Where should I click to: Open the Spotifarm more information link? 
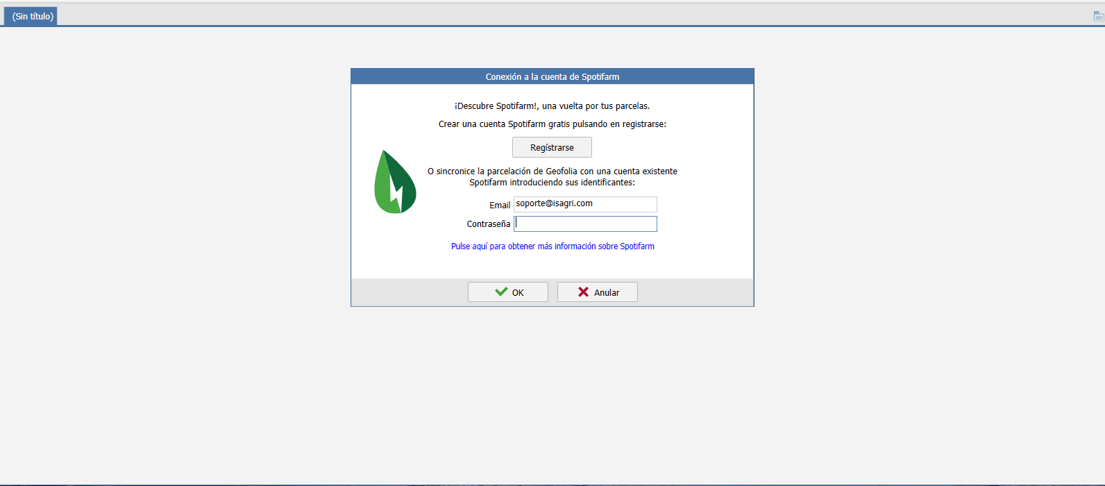[552, 246]
